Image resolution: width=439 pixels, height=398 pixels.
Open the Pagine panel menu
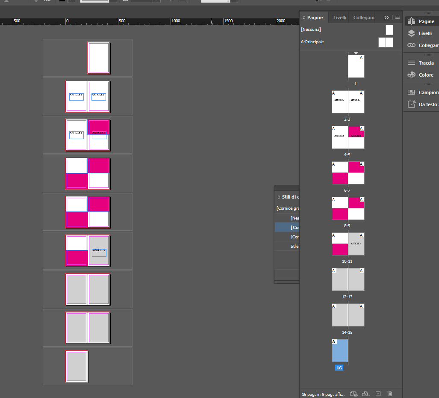click(397, 17)
